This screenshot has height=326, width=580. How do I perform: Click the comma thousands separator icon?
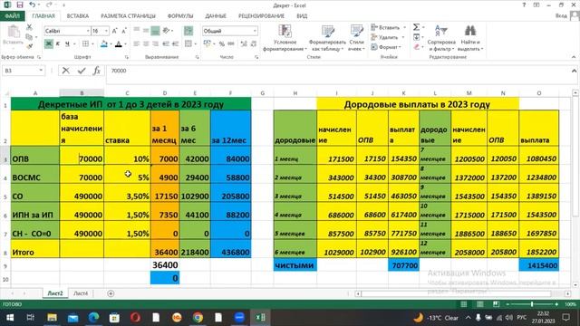coord(231,44)
